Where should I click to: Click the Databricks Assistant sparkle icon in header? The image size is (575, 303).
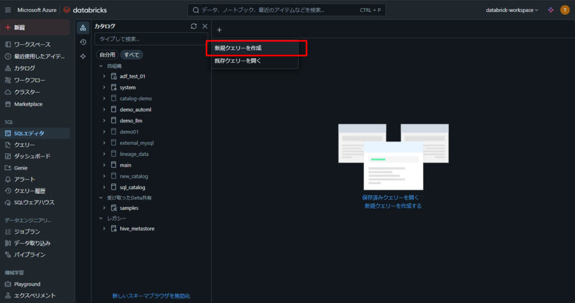pyautogui.click(x=551, y=10)
